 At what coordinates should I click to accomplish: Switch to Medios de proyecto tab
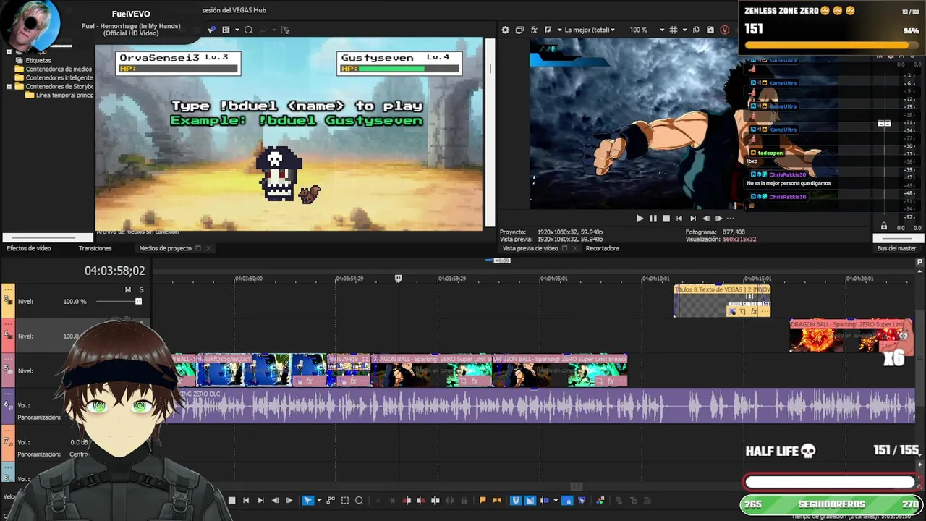point(165,248)
